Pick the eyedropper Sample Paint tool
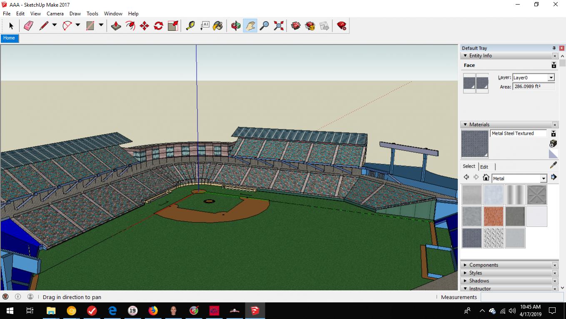566x319 pixels. click(x=553, y=166)
